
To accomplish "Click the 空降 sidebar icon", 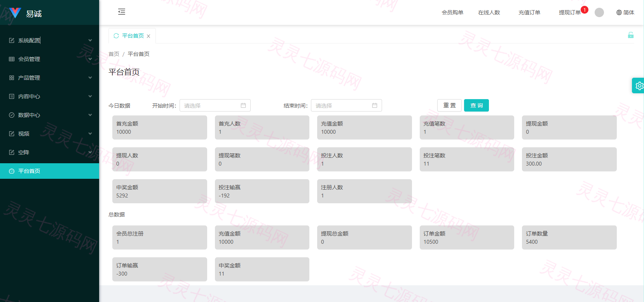I will [12, 152].
